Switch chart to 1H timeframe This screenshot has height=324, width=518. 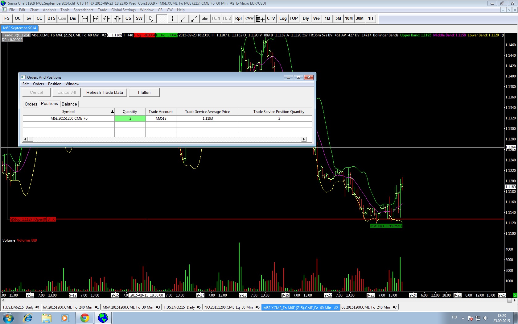pos(371,19)
